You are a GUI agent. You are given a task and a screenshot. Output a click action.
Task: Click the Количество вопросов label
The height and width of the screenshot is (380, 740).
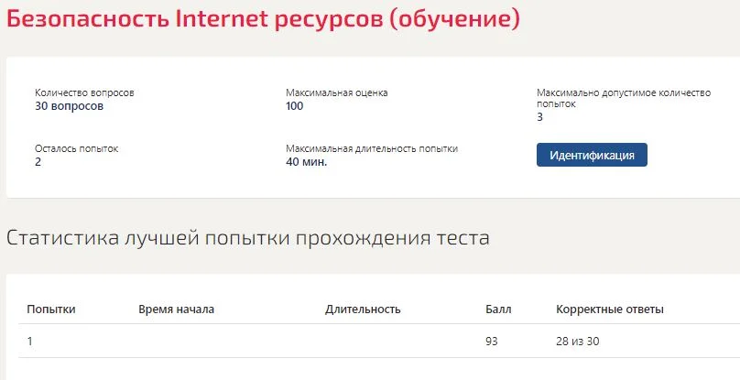pyautogui.click(x=84, y=93)
